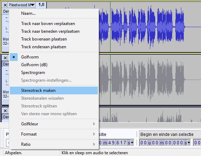
Task: Switch track view to Spectrogram
Action: click(x=54, y=73)
